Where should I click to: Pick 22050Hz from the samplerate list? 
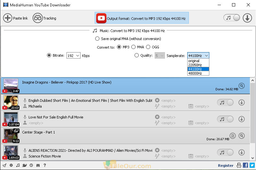[198, 65]
